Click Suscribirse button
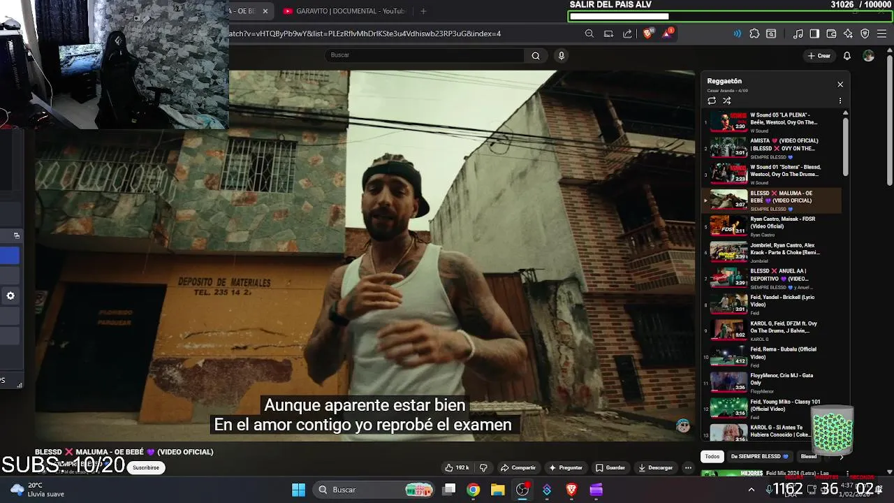The height and width of the screenshot is (503, 894). (x=146, y=467)
